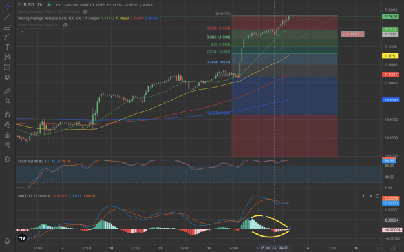Show the hidden Moving Average Triple indicator
The width and height of the screenshot is (404, 252).
click(85, 12)
